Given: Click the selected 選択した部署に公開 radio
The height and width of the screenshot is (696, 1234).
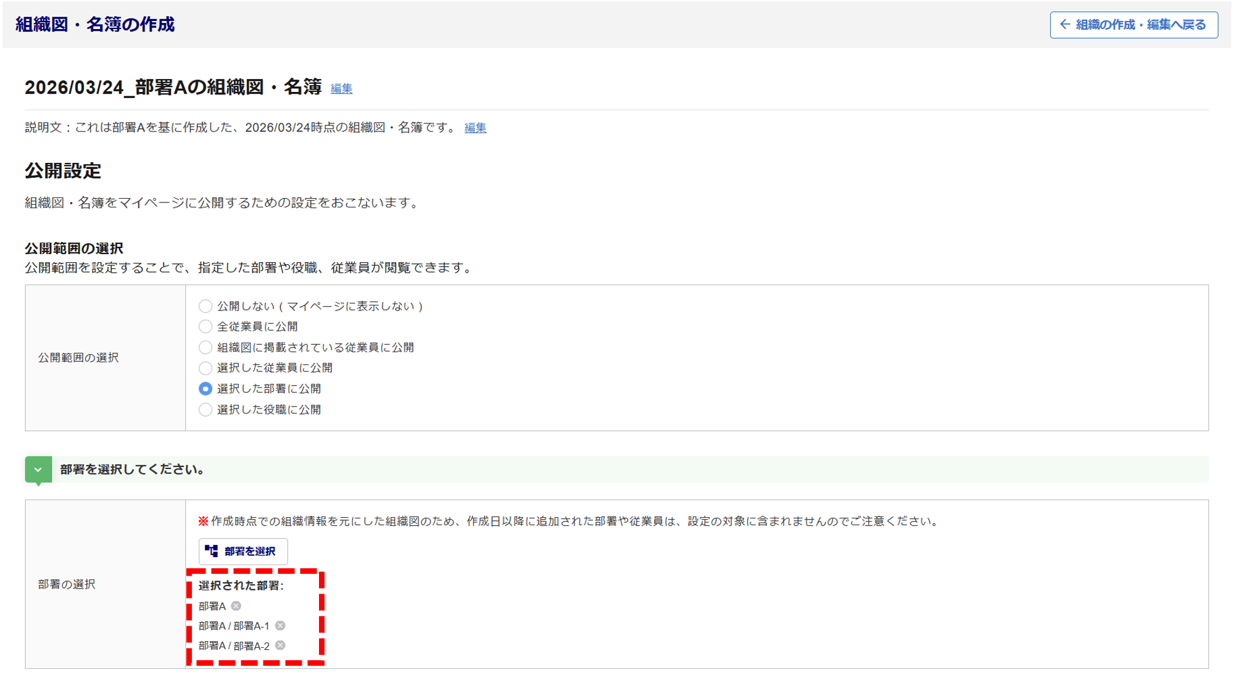Looking at the screenshot, I should [x=205, y=389].
